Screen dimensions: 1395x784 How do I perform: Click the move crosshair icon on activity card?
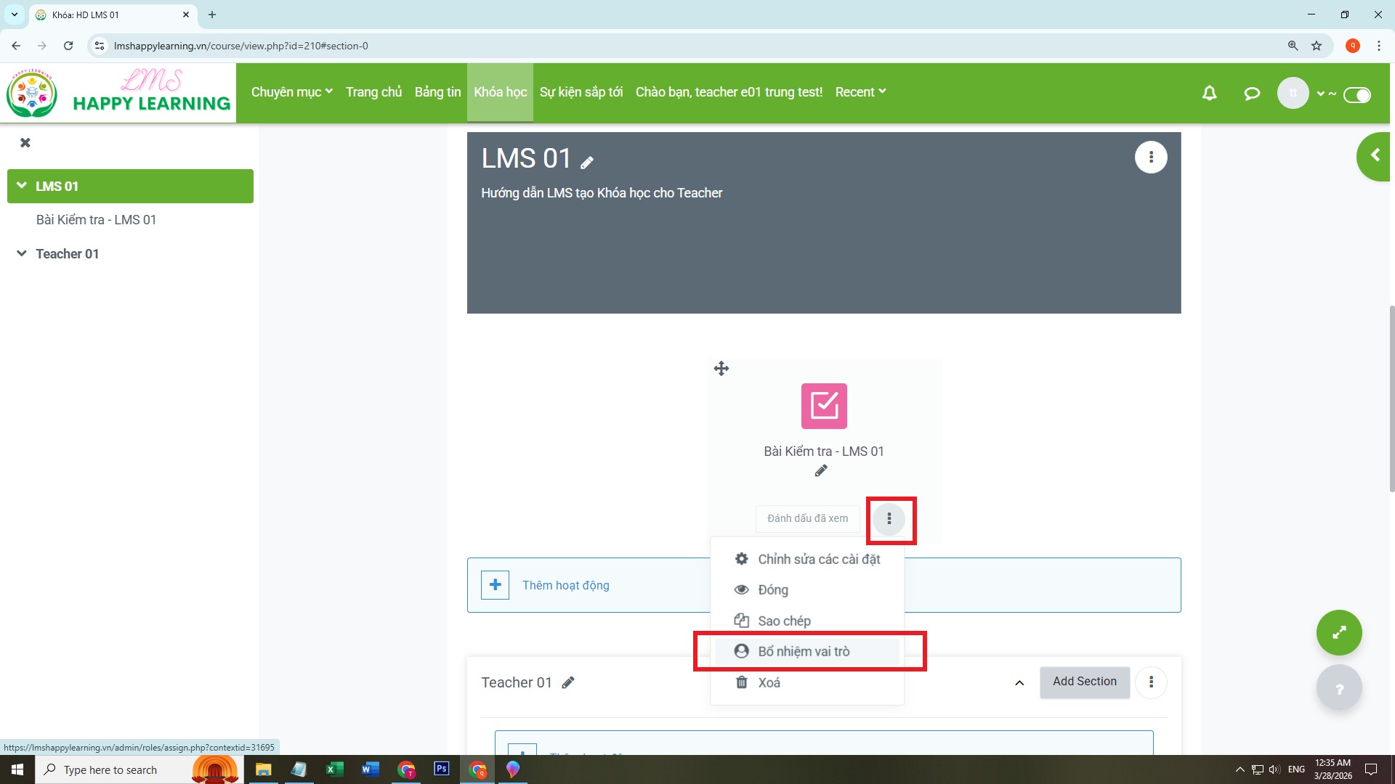pos(721,369)
